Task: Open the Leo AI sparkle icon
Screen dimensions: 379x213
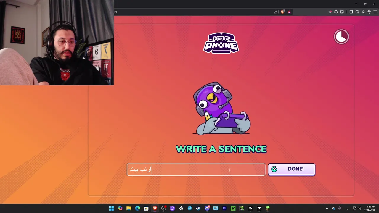Action: [x=363, y=12]
